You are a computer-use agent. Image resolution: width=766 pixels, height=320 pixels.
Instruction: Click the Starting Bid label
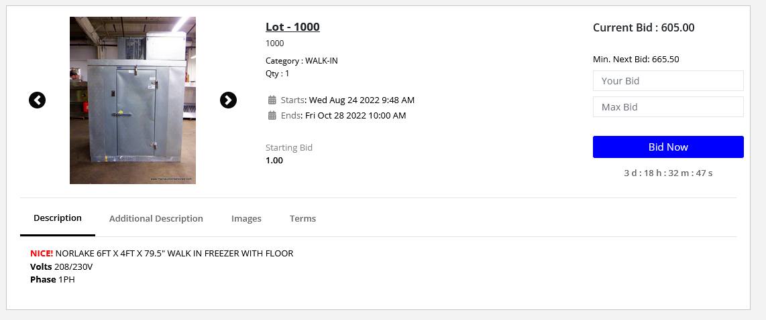[x=289, y=147]
